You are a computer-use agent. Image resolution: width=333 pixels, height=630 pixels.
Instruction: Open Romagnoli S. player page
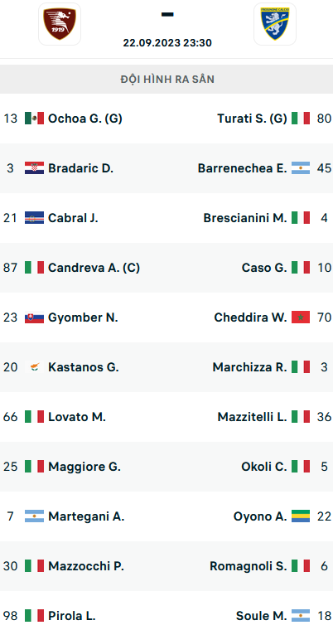tap(249, 566)
